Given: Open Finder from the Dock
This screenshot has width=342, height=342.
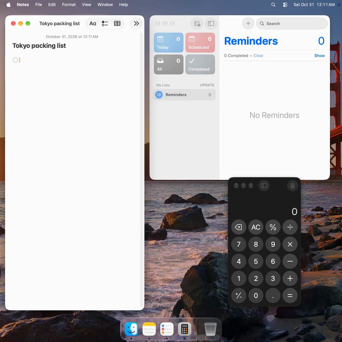Looking at the screenshot, I should [x=131, y=329].
